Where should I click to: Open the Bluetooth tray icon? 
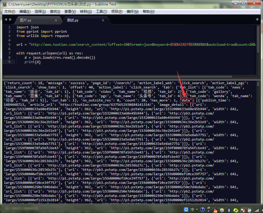click(x=229, y=210)
